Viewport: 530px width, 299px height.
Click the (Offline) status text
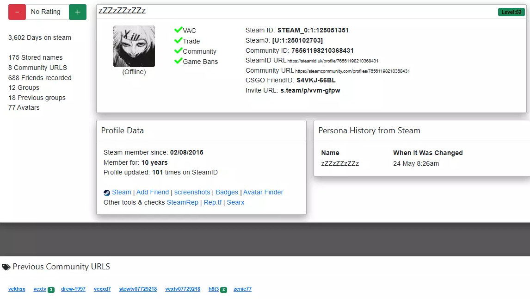134,72
